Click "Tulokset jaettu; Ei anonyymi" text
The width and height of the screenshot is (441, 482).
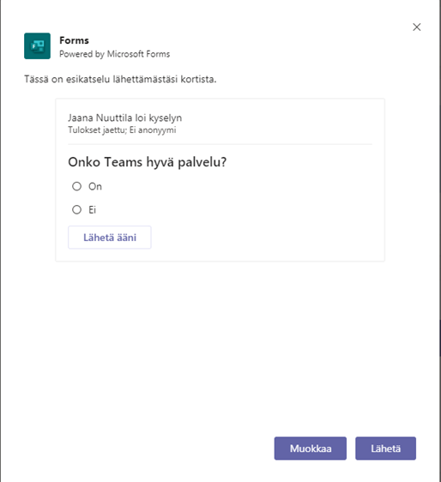pos(122,130)
